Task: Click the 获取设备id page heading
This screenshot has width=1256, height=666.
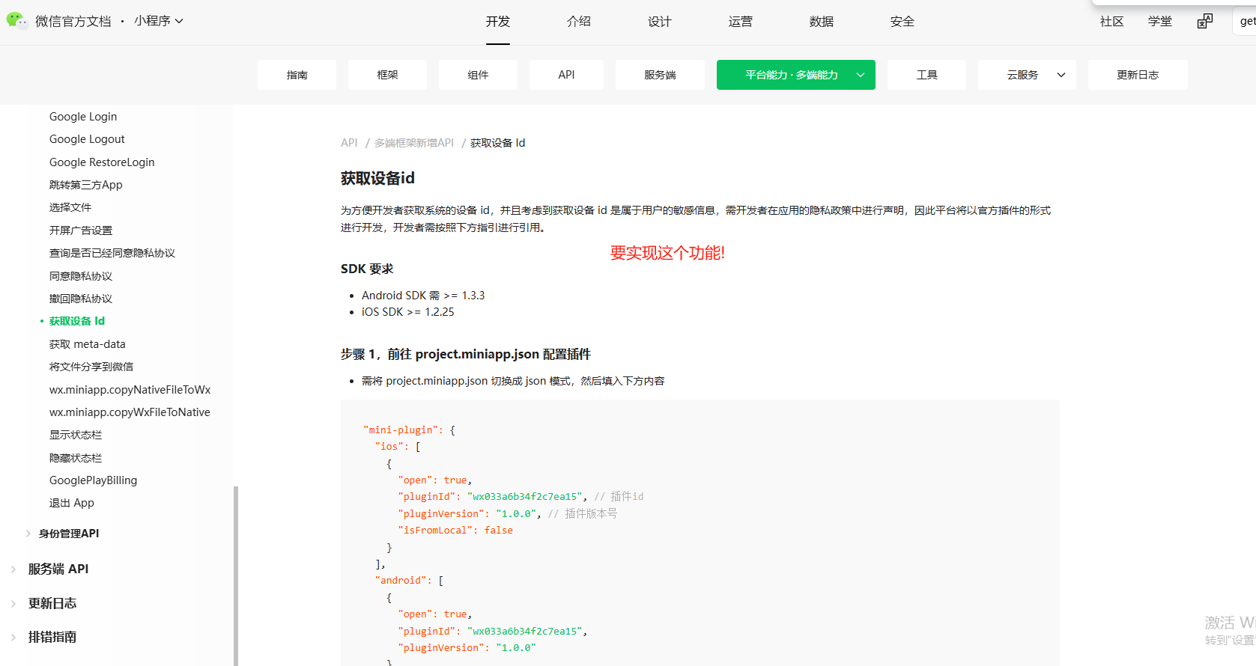Action: [x=377, y=178]
